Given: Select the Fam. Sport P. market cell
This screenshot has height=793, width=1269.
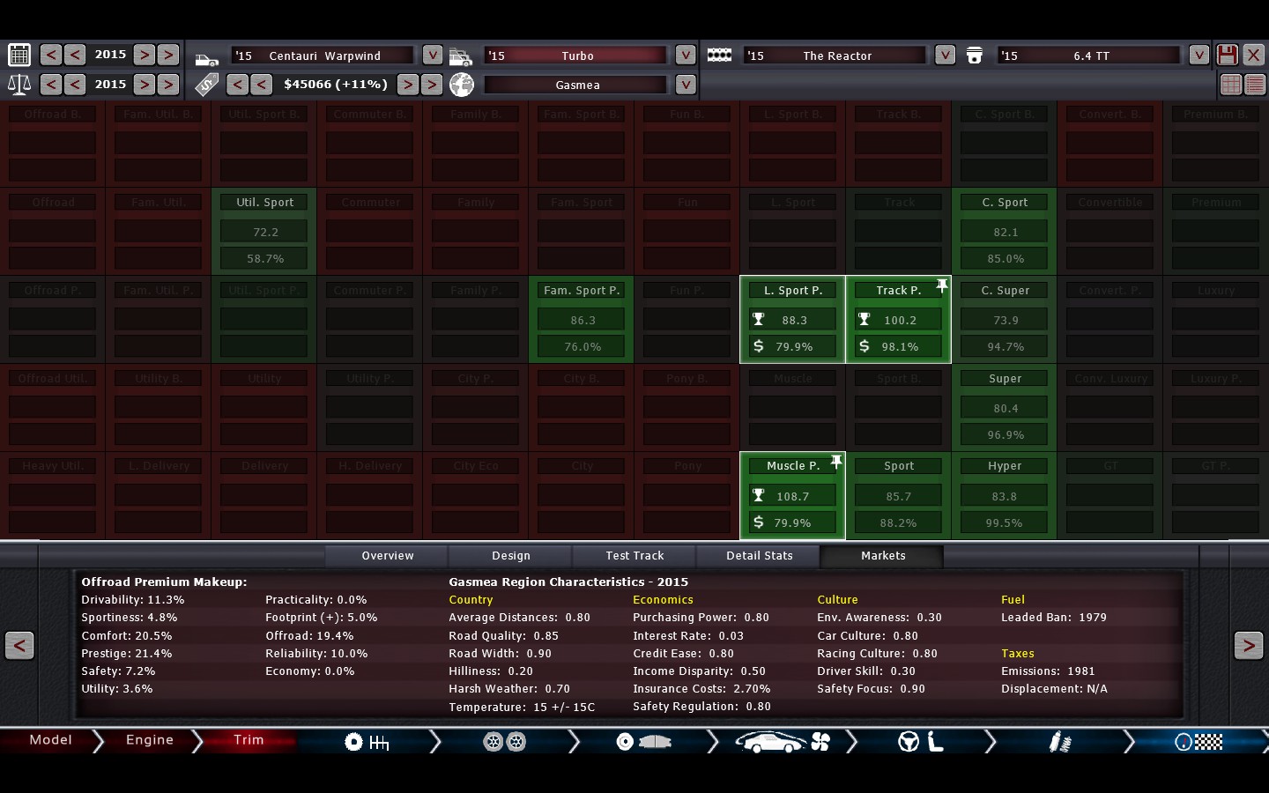Looking at the screenshot, I should click(x=582, y=320).
